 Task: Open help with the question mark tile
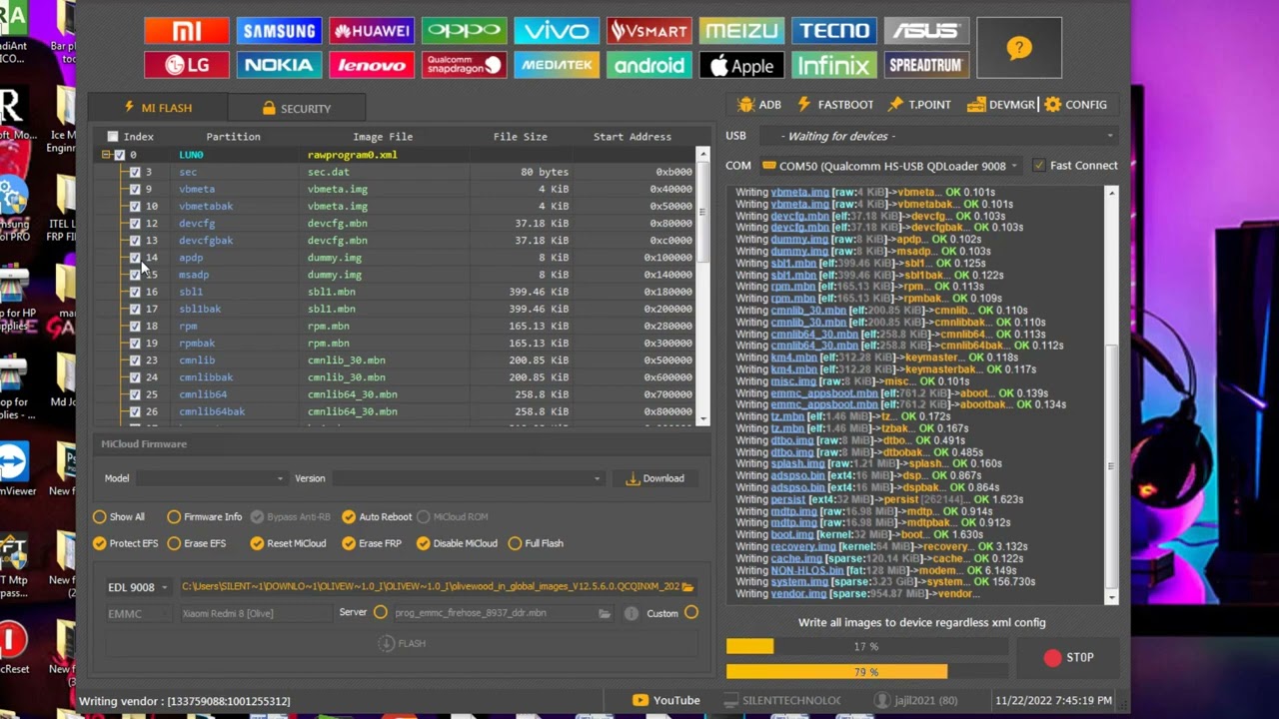pyautogui.click(x=1019, y=48)
